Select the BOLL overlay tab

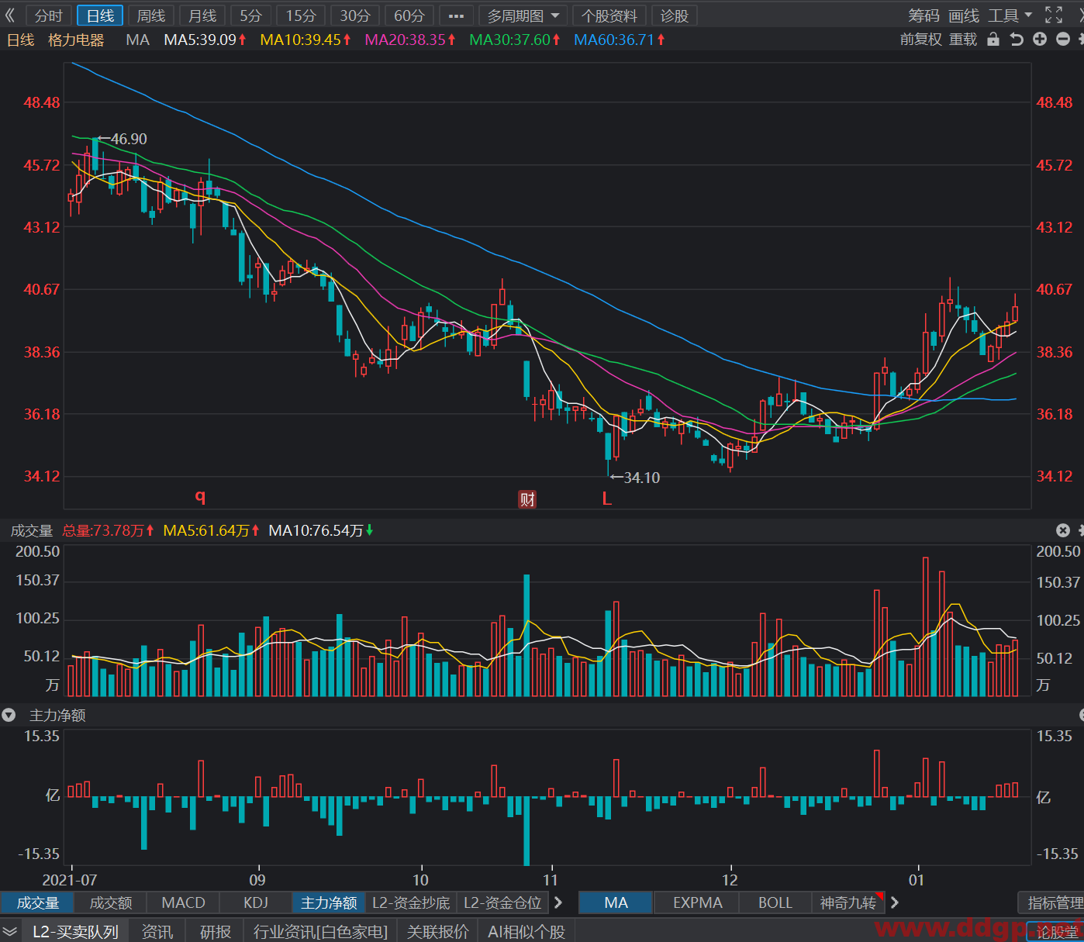(775, 902)
